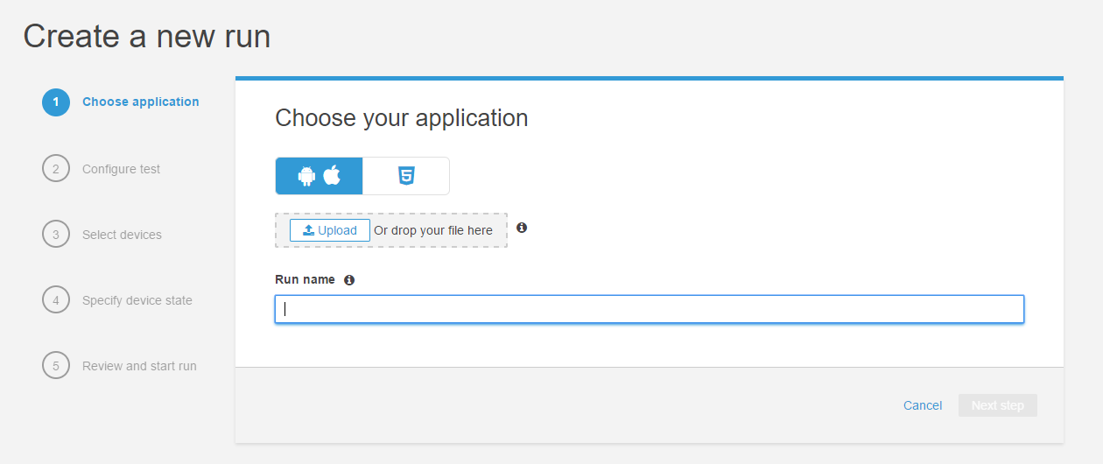Click the 'Or drop your file here' area
The image size is (1103, 464).
click(x=433, y=231)
